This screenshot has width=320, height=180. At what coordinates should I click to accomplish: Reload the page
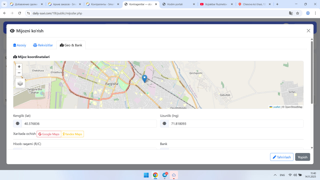(x=20, y=13)
